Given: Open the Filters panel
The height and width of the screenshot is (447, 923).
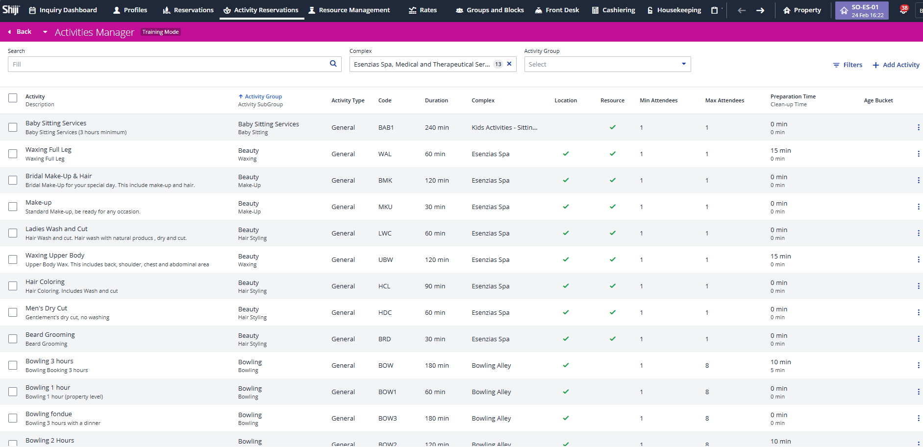Looking at the screenshot, I should [848, 65].
